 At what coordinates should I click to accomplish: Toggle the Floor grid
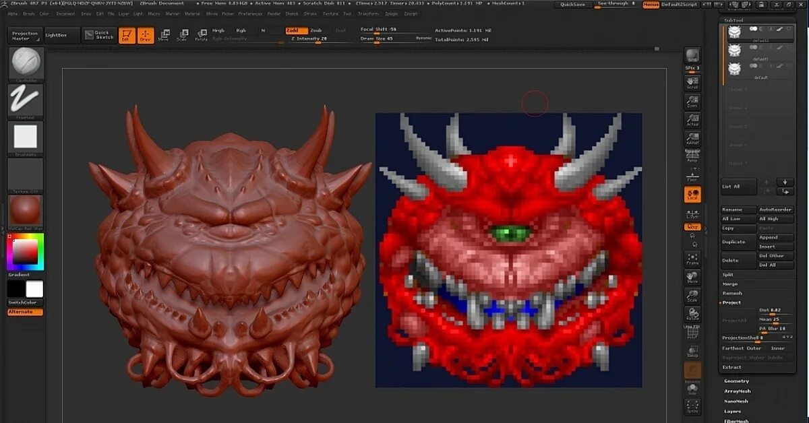pos(692,176)
